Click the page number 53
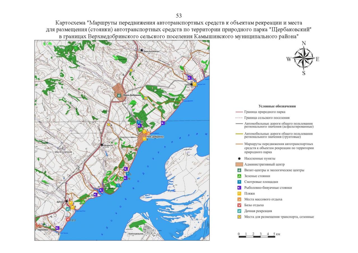The height and width of the screenshot is (253, 358). 179,15
